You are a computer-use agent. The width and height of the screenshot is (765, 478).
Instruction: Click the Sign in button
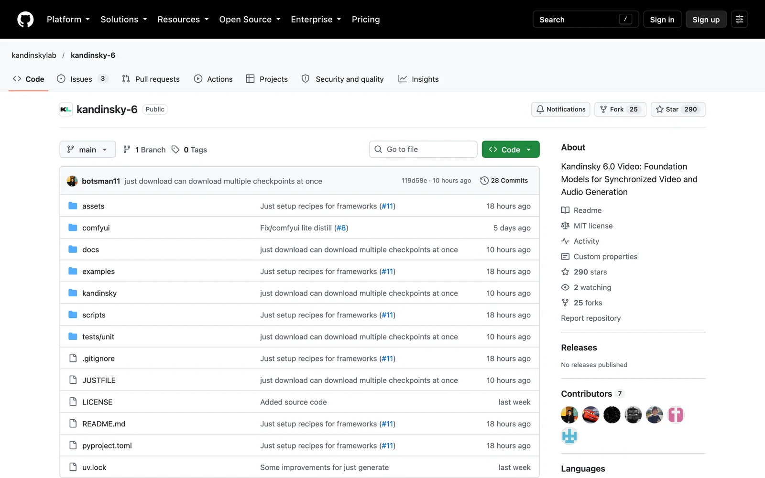click(x=662, y=20)
